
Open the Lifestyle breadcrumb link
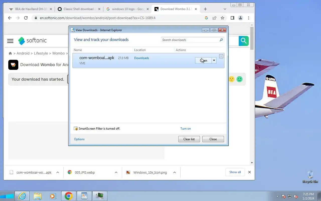[x=41, y=53]
